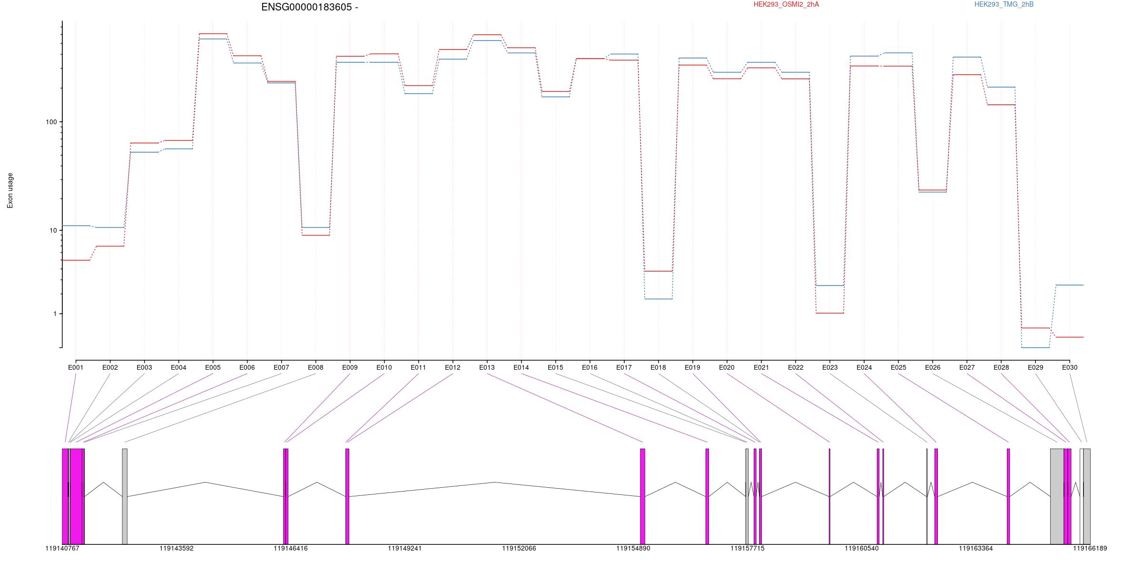This screenshot has height=571, width=1142.
Task: Click exon label E014
Action: coord(521,367)
